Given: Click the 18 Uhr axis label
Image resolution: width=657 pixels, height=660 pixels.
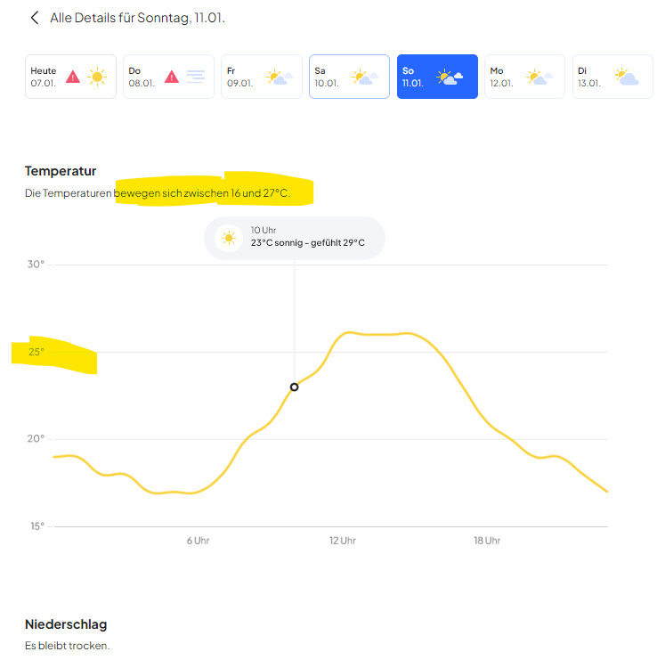Looking at the screenshot, I should [x=486, y=541].
